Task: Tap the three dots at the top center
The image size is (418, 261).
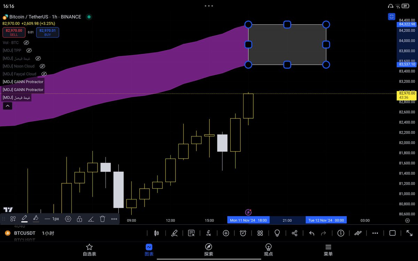Action: [209, 6]
